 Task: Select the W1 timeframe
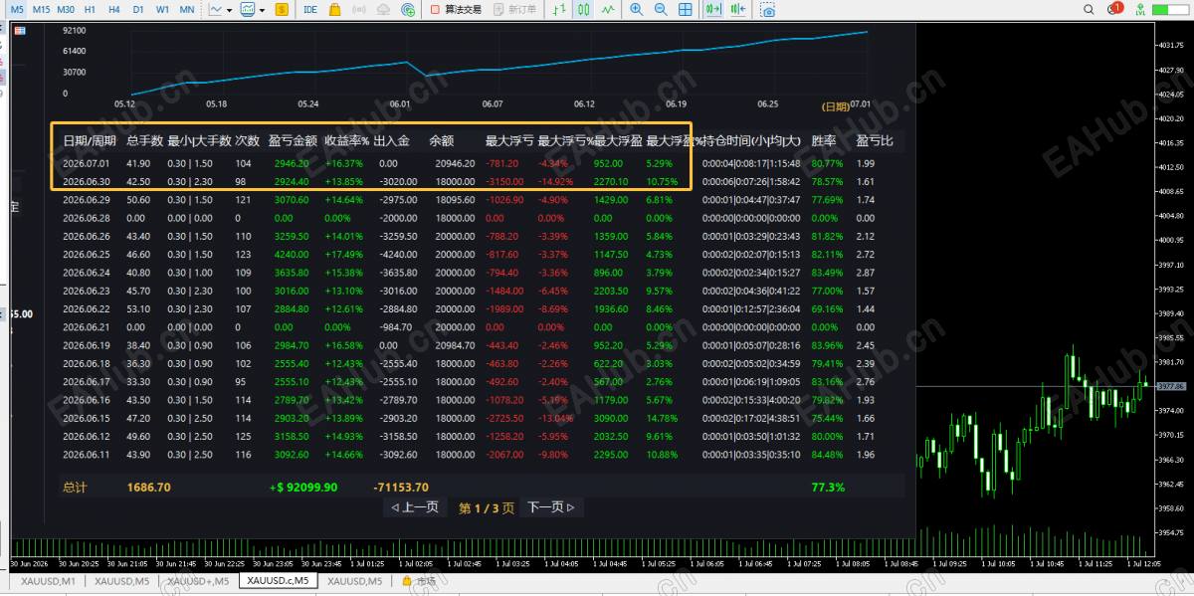click(162, 9)
